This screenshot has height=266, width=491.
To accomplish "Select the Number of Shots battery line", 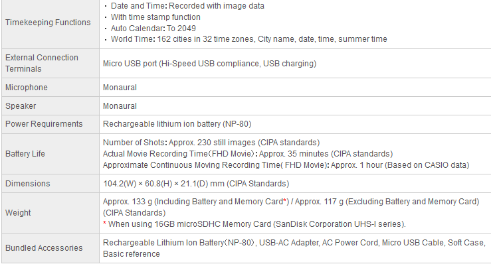I will 211,143.
